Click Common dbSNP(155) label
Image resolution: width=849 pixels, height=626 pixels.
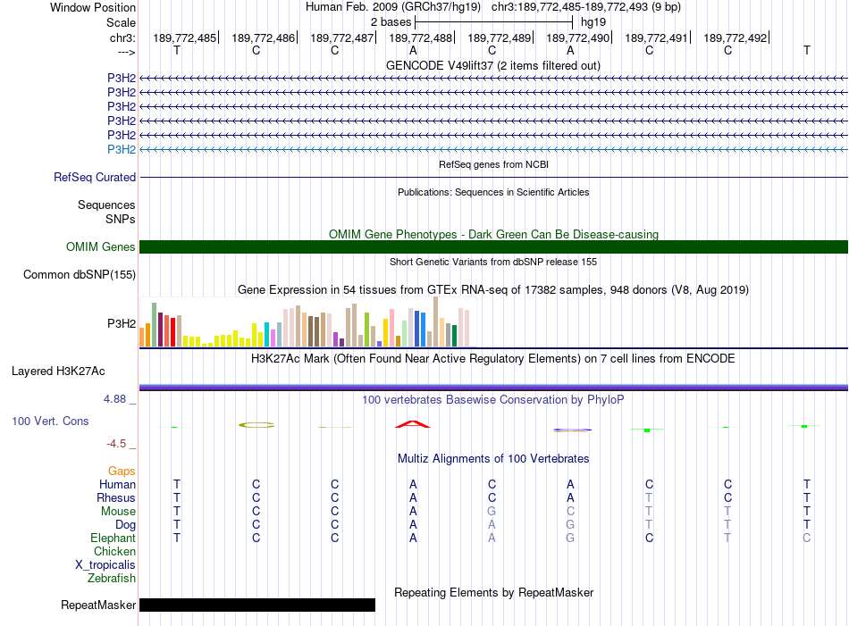pyautogui.click(x=79, y=274)
